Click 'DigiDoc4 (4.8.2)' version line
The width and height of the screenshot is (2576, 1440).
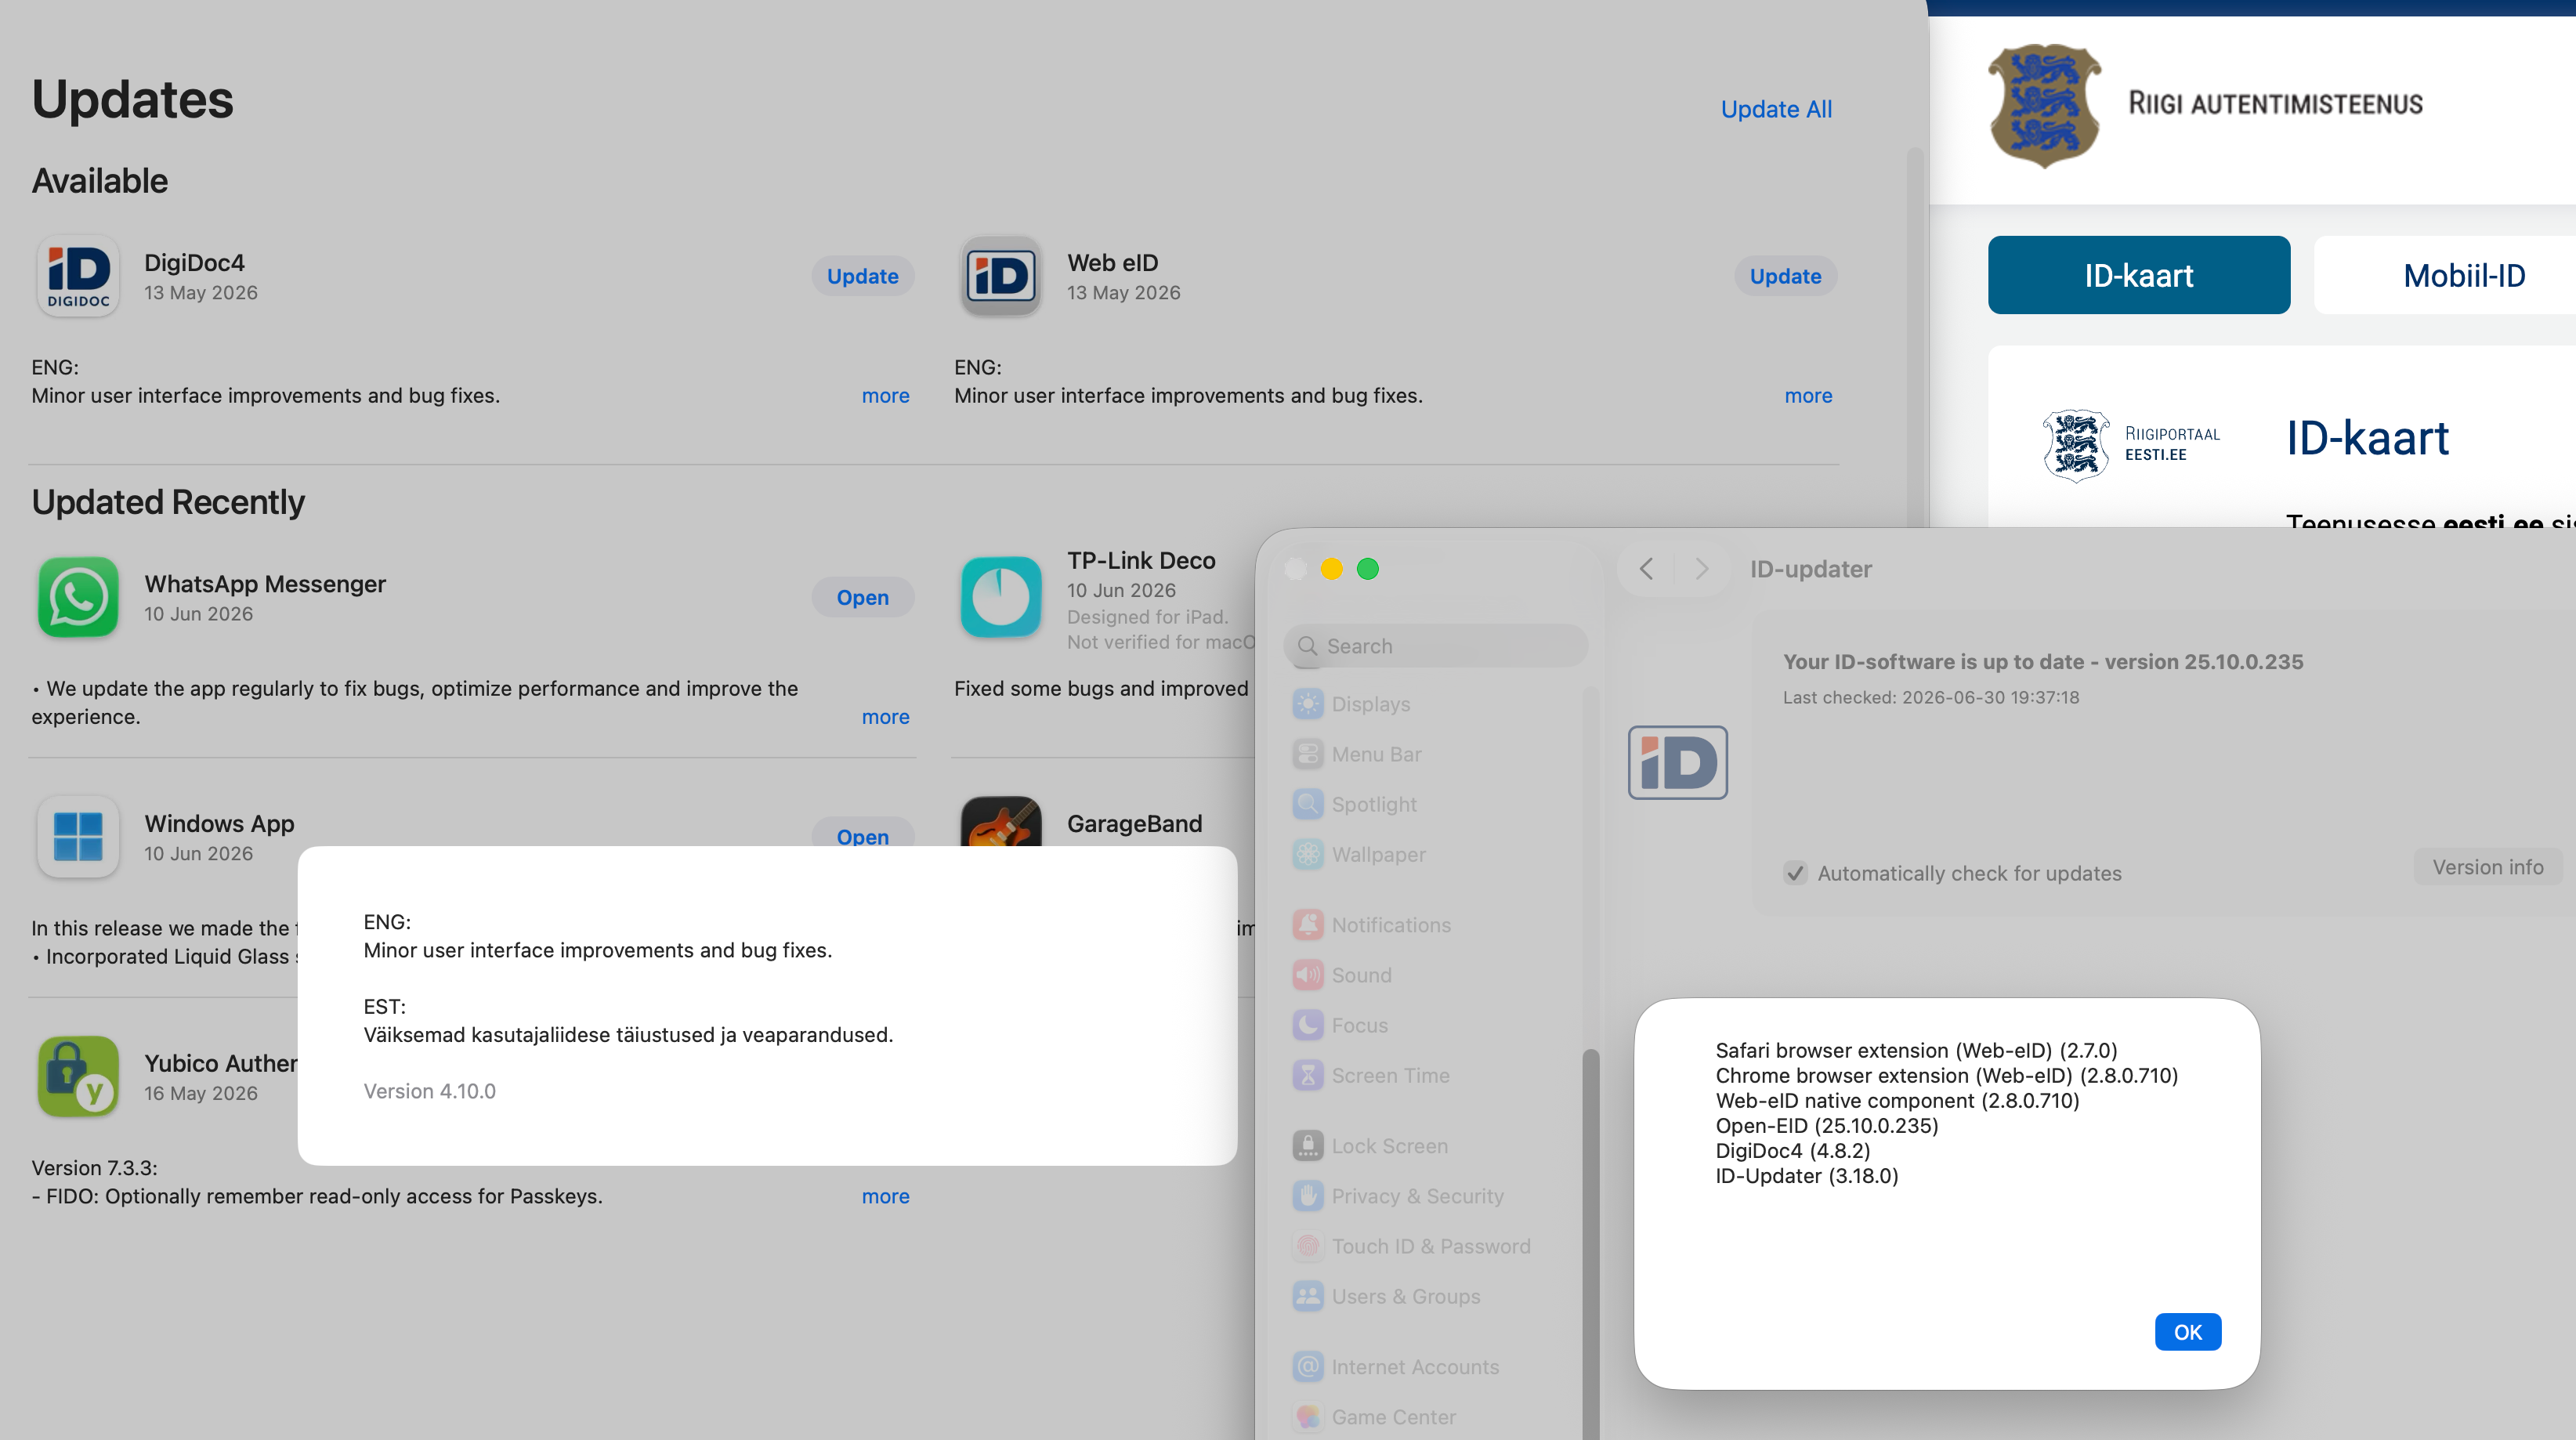(1793, 1151)
